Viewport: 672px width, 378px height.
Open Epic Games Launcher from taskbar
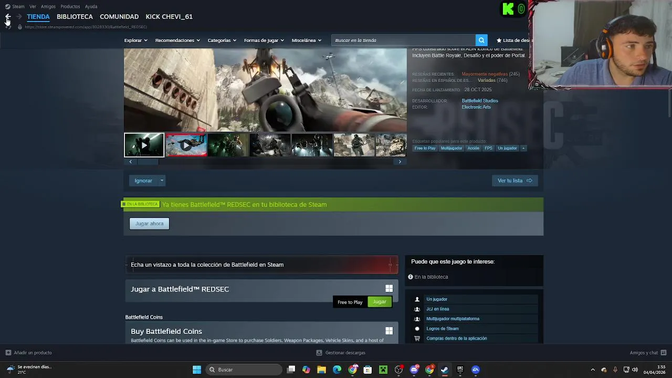click(x=460, y=370)
